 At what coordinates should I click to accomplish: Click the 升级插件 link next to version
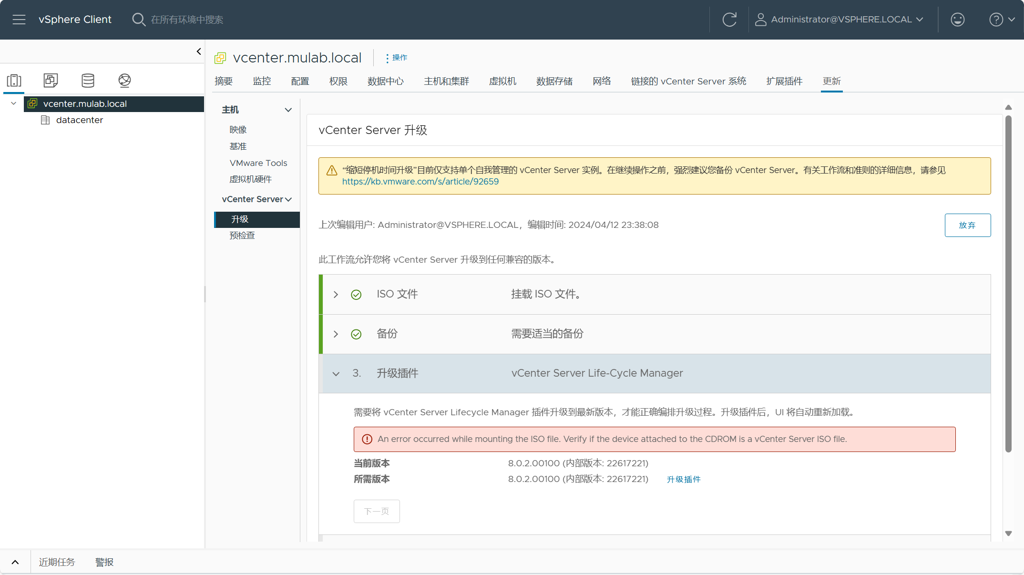(x=683, y=479)
